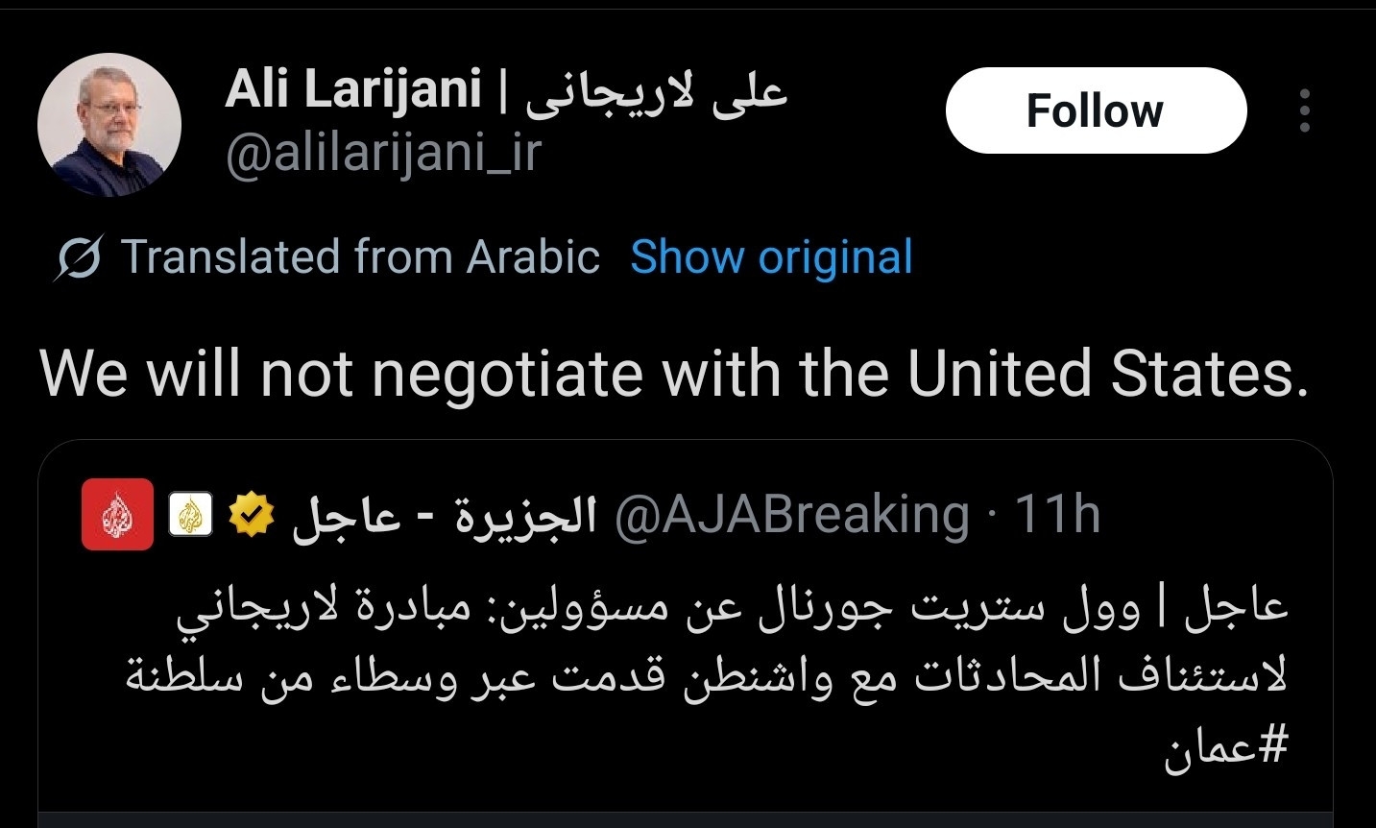Open the three-dot more options menu
The width and height of the screenshot is (1376, 828).
click(1304, 110)
